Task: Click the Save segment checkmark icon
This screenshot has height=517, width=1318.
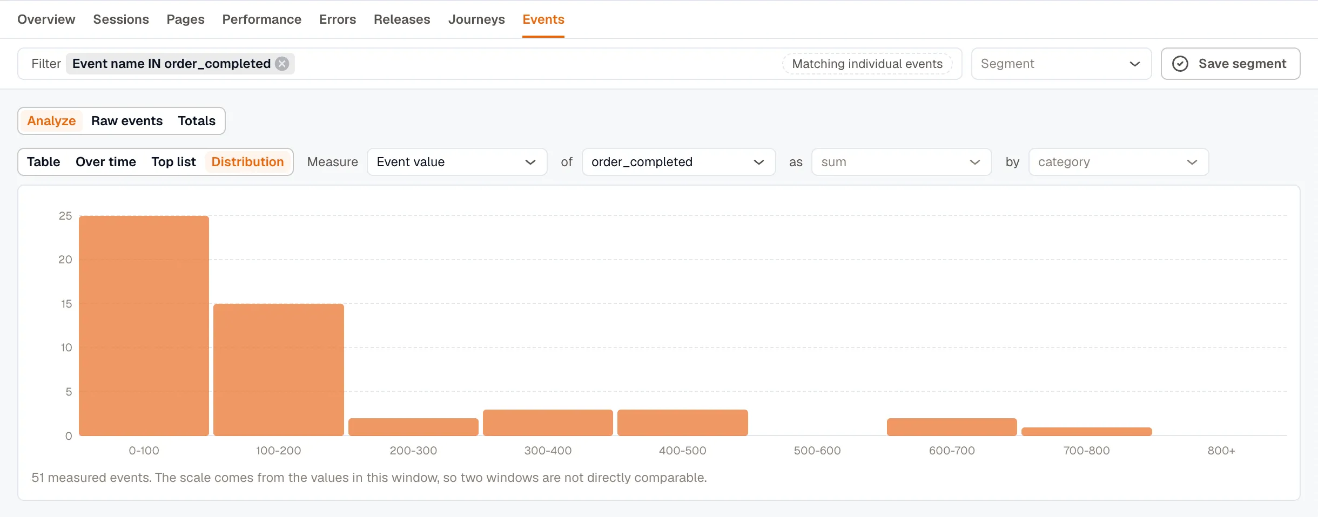Action: 1180,64
